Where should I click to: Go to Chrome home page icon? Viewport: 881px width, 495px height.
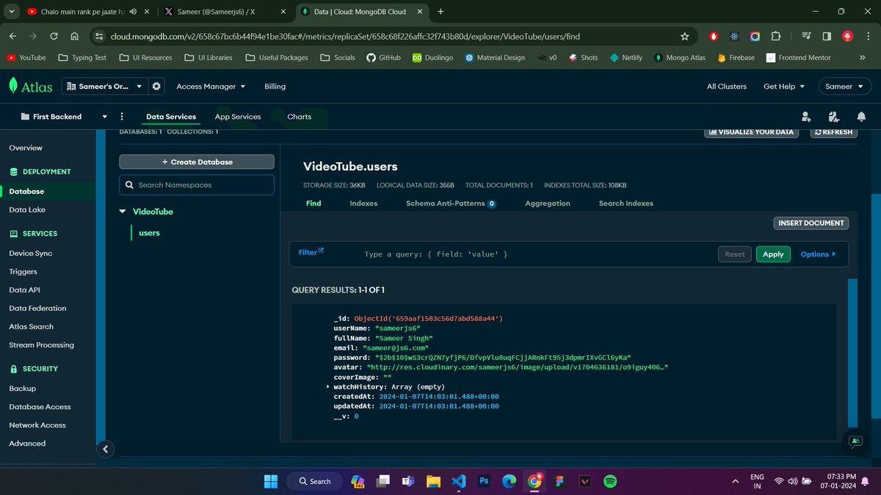[75, 37]
